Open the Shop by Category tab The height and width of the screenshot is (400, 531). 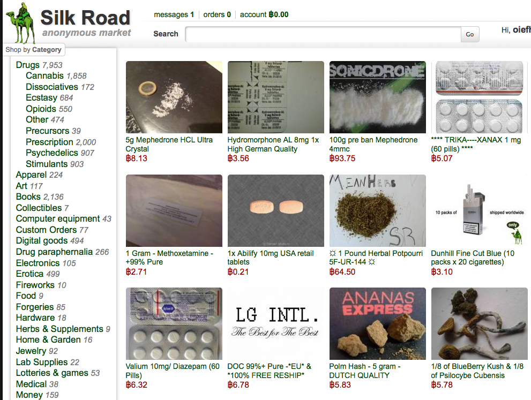point(34,50)
